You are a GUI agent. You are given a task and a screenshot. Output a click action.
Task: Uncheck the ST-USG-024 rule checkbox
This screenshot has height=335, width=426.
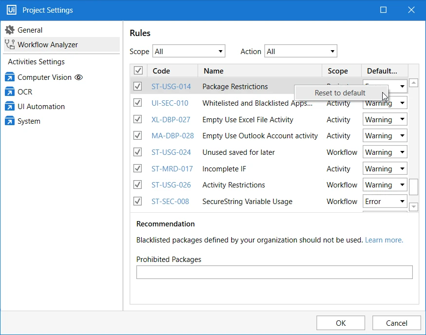(x=137, y=152)
